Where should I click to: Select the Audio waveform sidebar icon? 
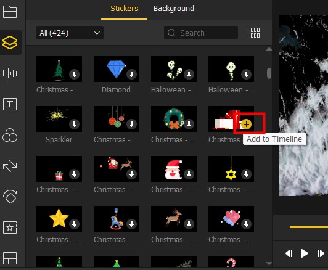click(x=10, y=73)
